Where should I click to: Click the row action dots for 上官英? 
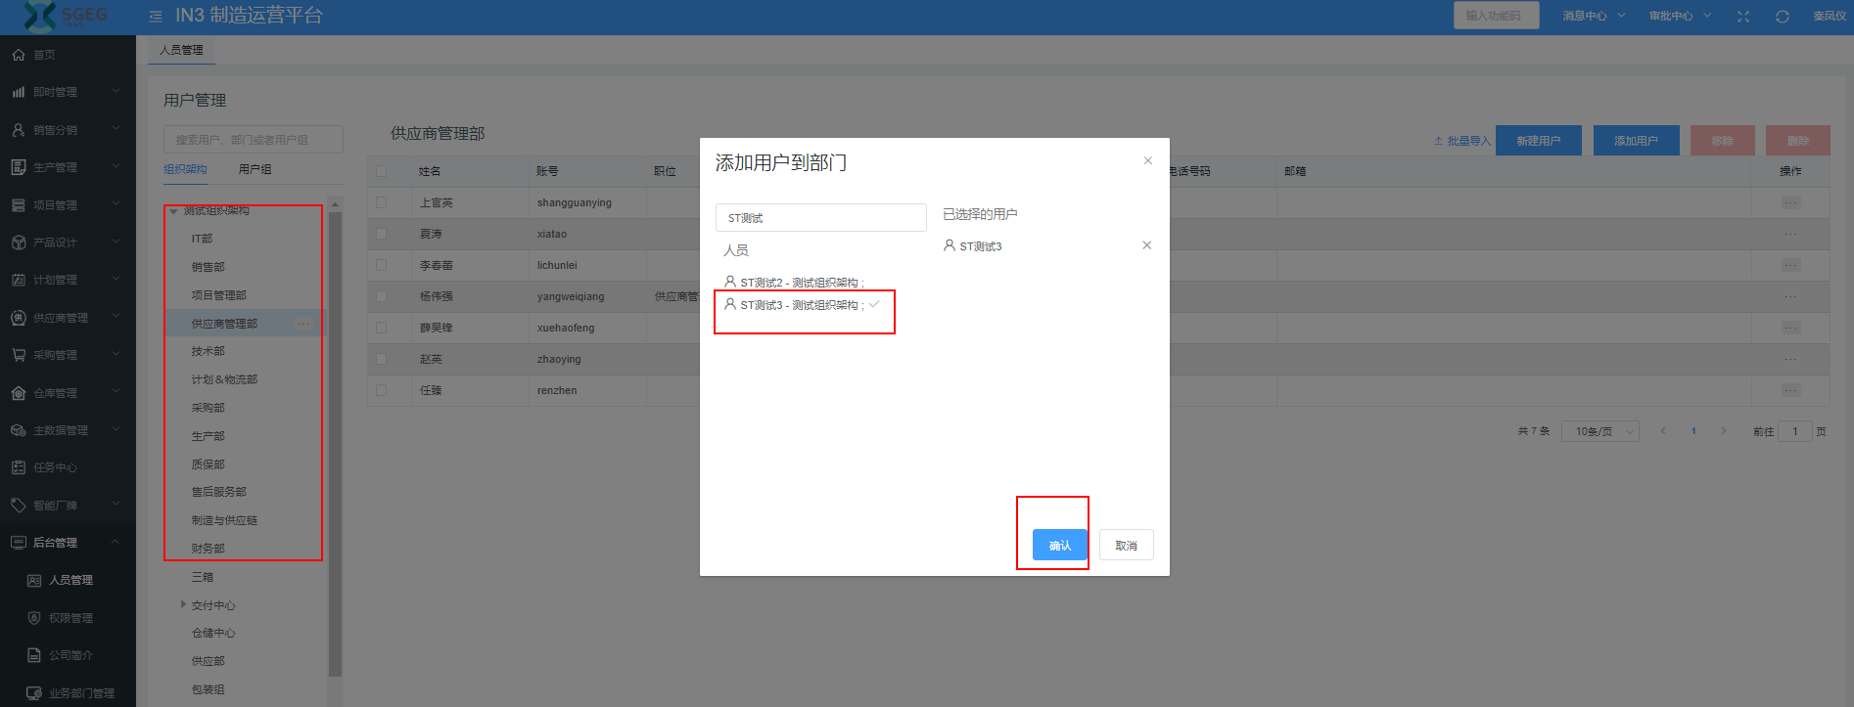coord(1790,202)
